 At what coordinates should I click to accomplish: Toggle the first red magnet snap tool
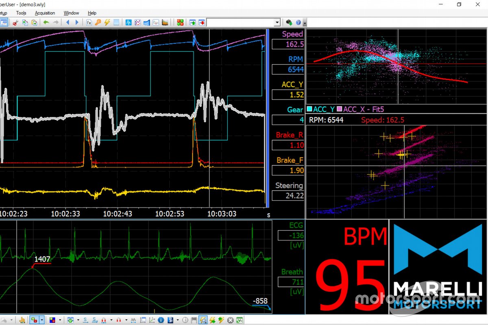(103, 320)
